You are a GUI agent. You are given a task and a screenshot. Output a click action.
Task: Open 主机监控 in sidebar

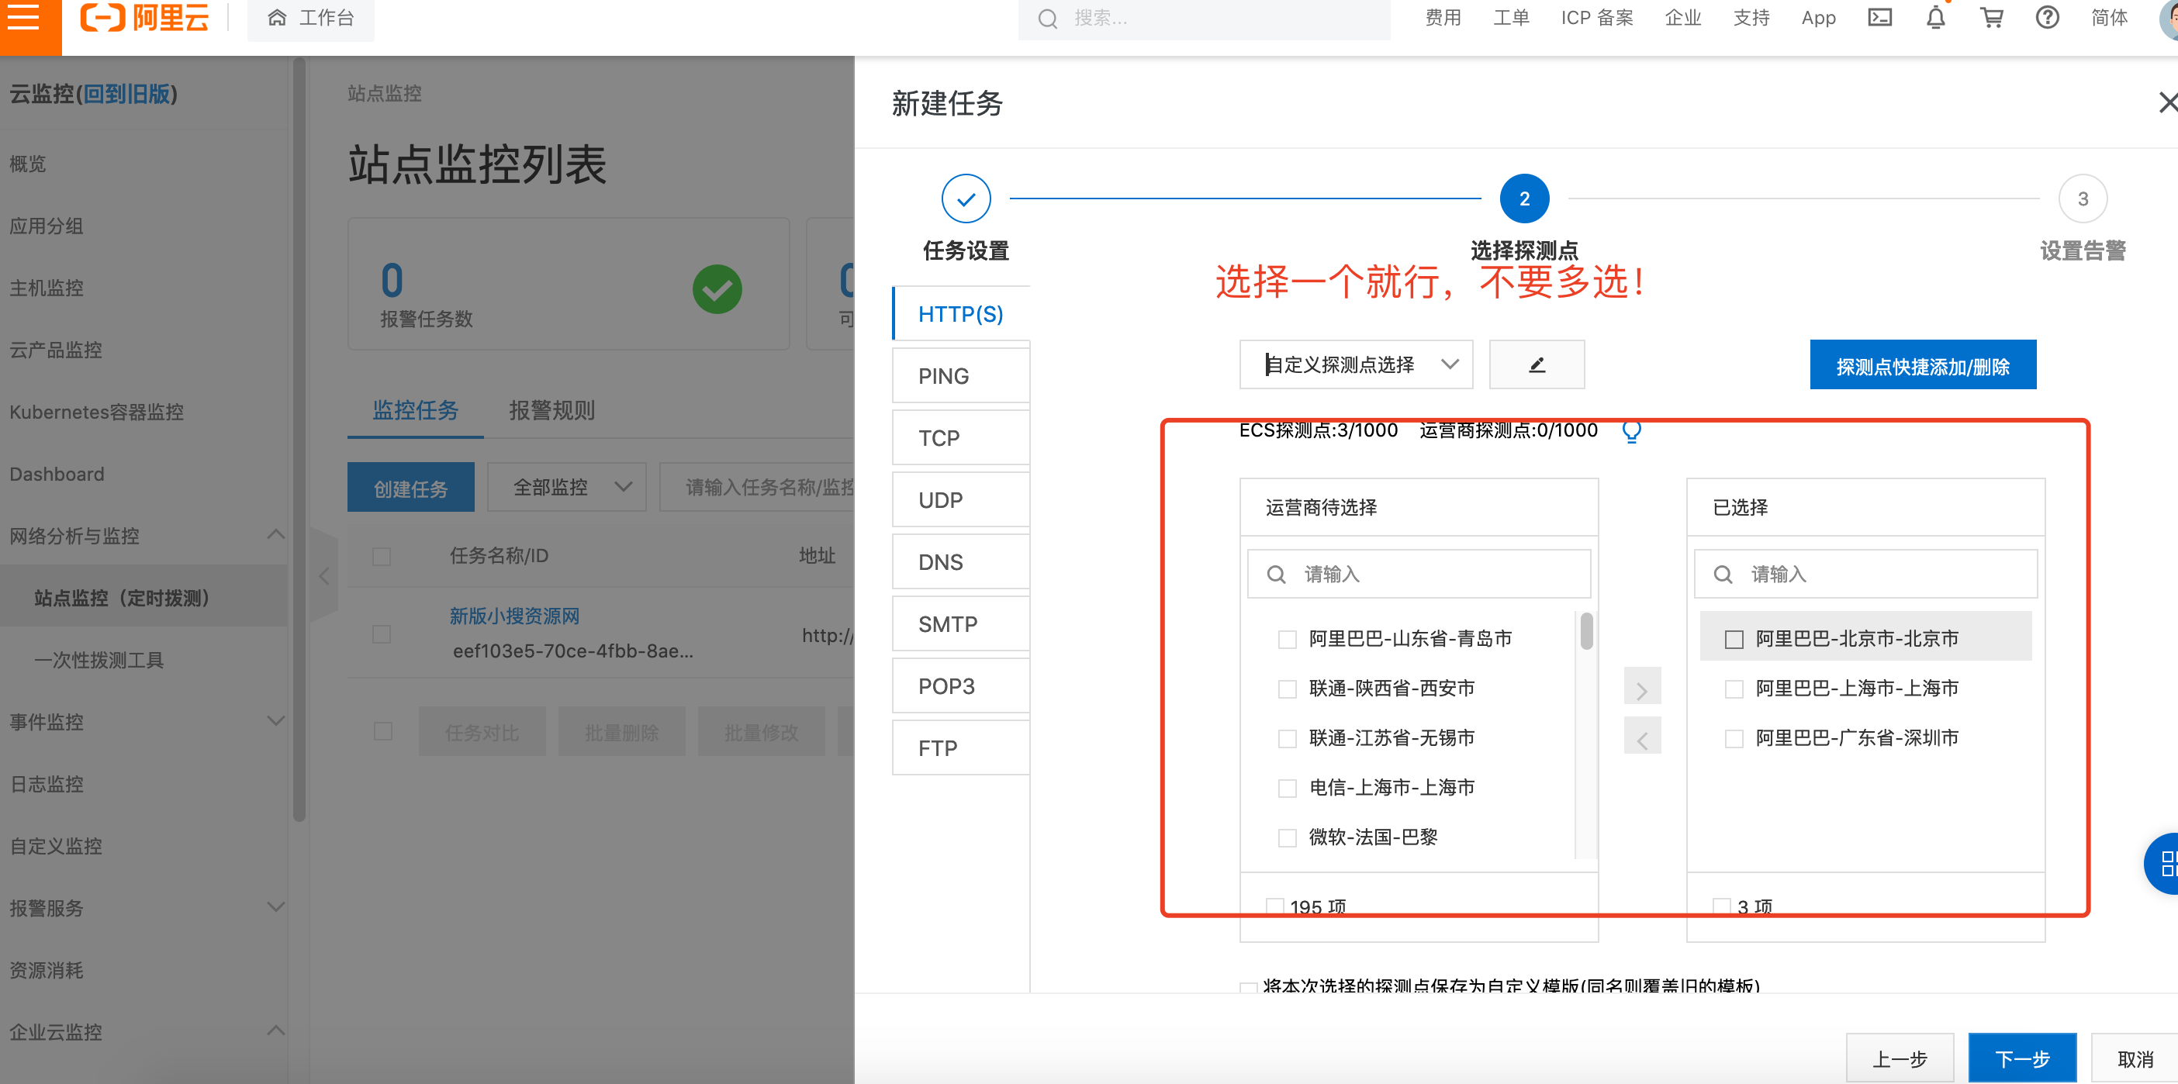tap(46, 288)
